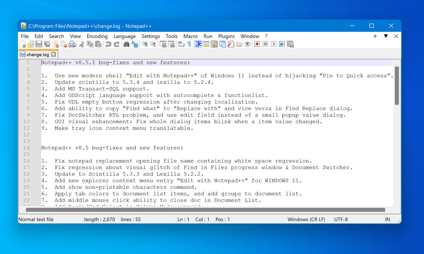Click the horizontal scrollbar thumb
Viewport: 424px width, 254px height.
tap(205, 210)
